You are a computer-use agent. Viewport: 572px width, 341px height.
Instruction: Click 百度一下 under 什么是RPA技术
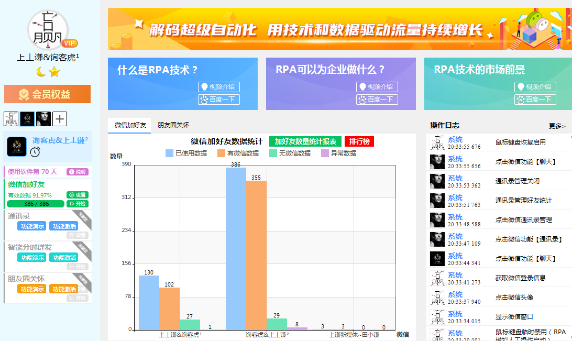[219, 99]
